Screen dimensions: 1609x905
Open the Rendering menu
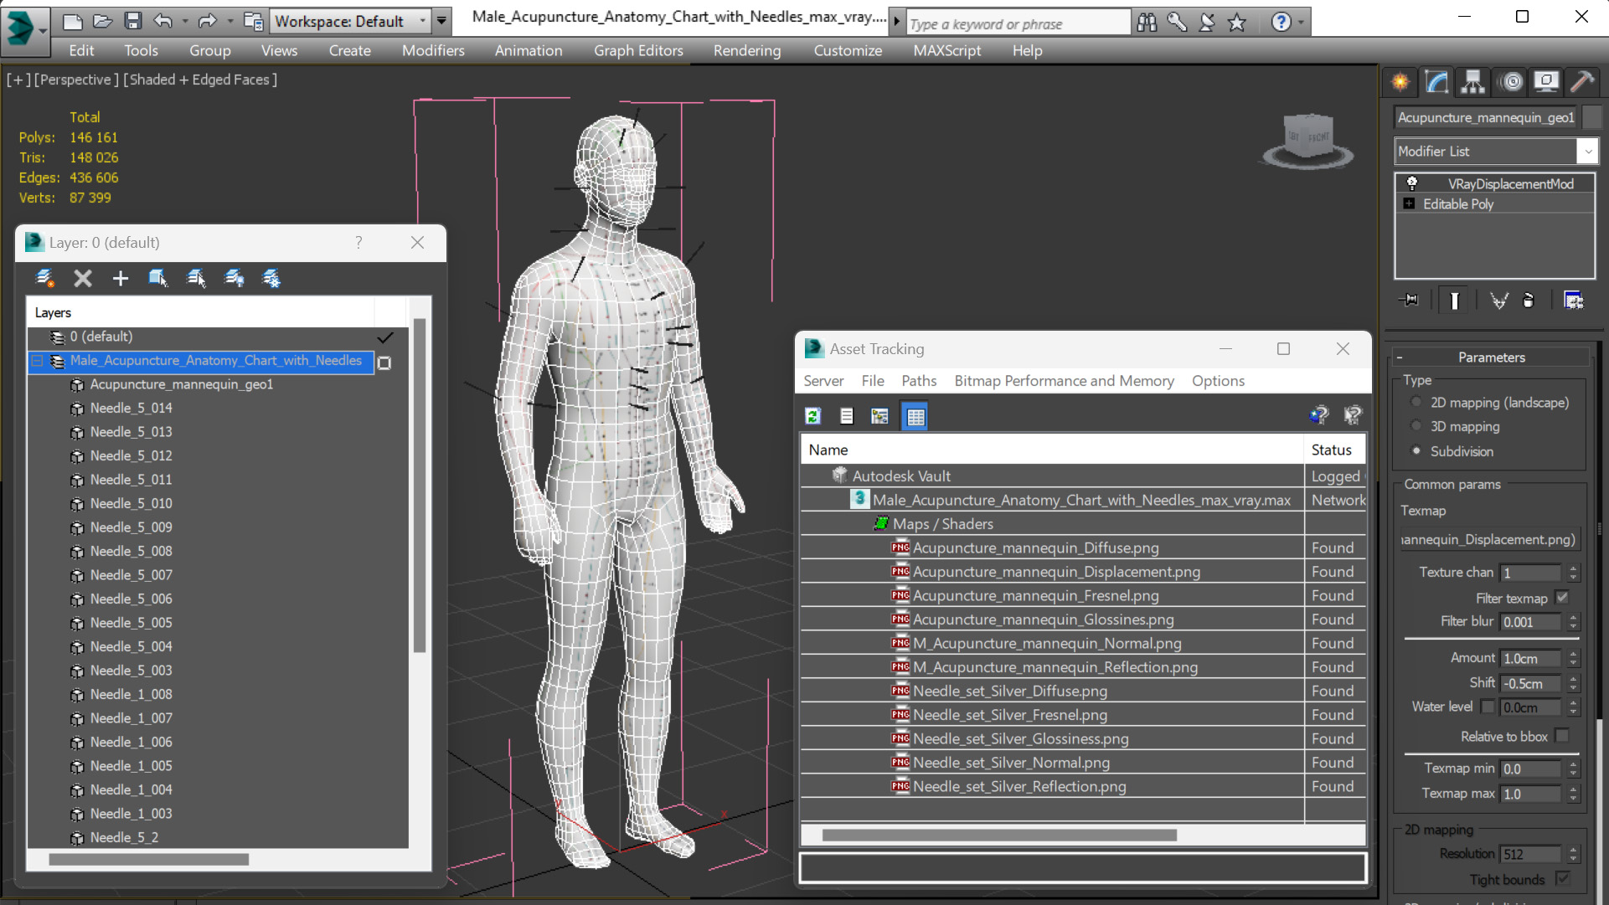(x=746, y=50)
